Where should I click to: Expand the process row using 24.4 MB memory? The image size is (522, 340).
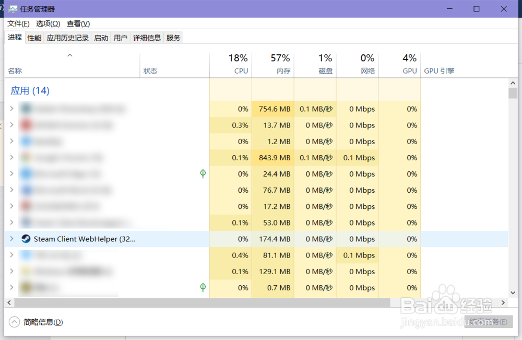[x=11, y=173]
